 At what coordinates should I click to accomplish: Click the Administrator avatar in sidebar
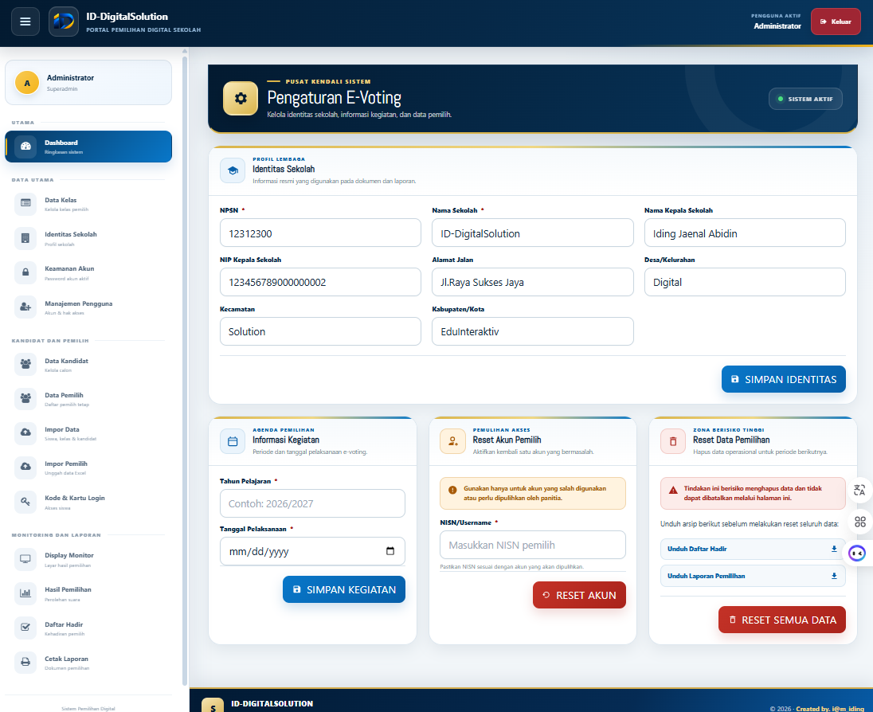click(27, 83)
